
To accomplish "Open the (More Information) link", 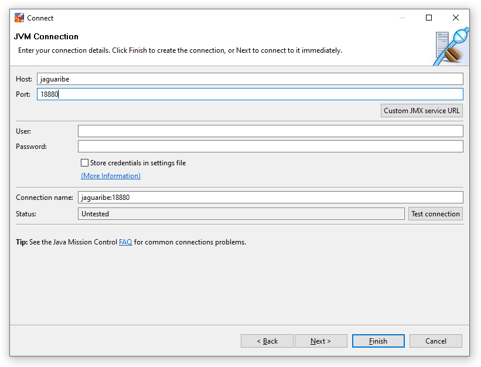I will click(x=110, y=175).
